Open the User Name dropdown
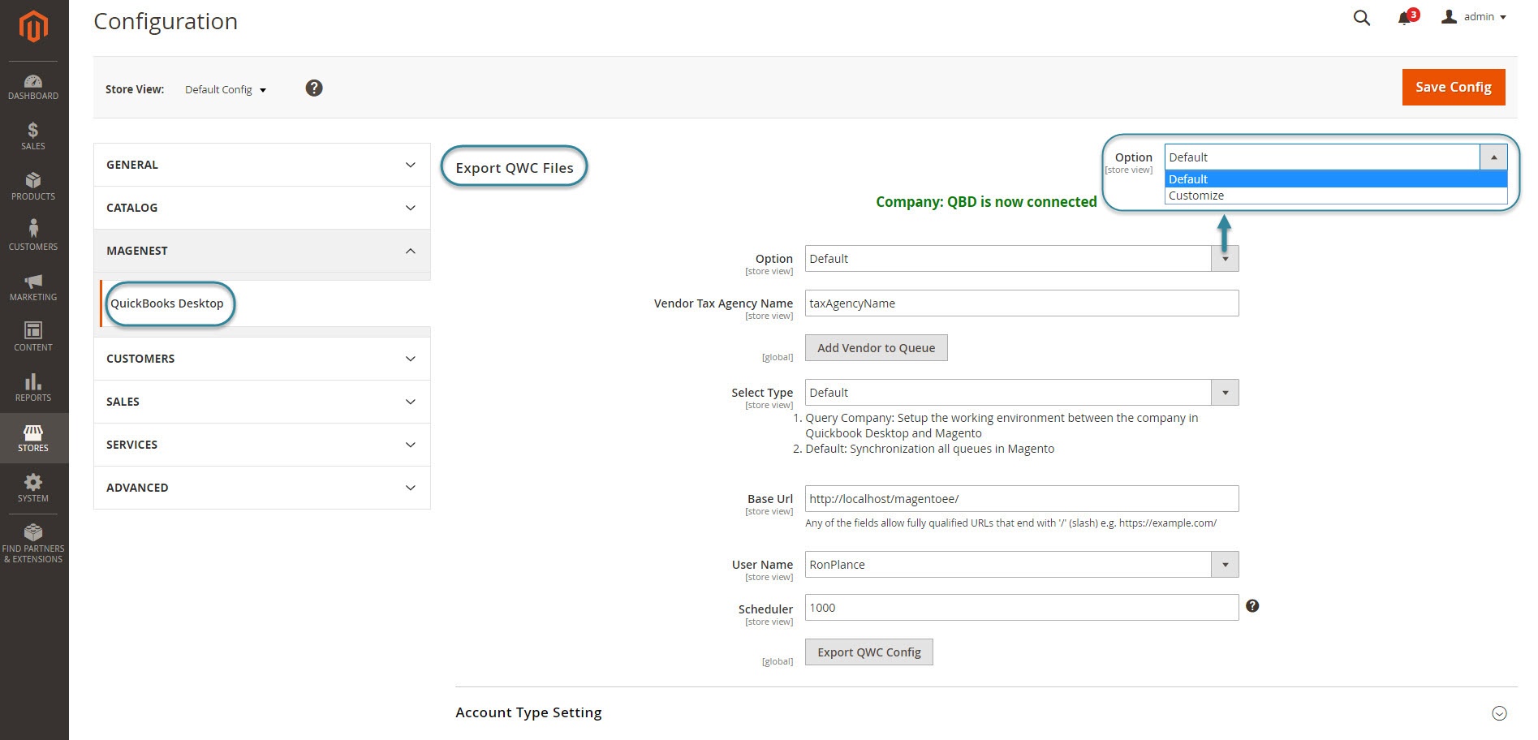Image resolution: width=1538 pixels, height=740 pixels. [x=1021, y=565]
